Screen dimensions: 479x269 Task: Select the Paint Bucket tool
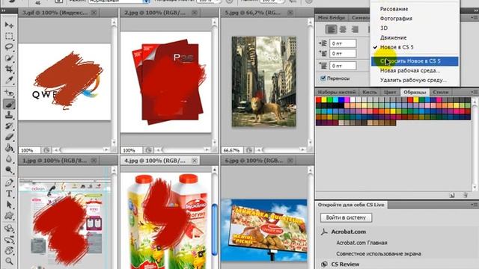9,148
